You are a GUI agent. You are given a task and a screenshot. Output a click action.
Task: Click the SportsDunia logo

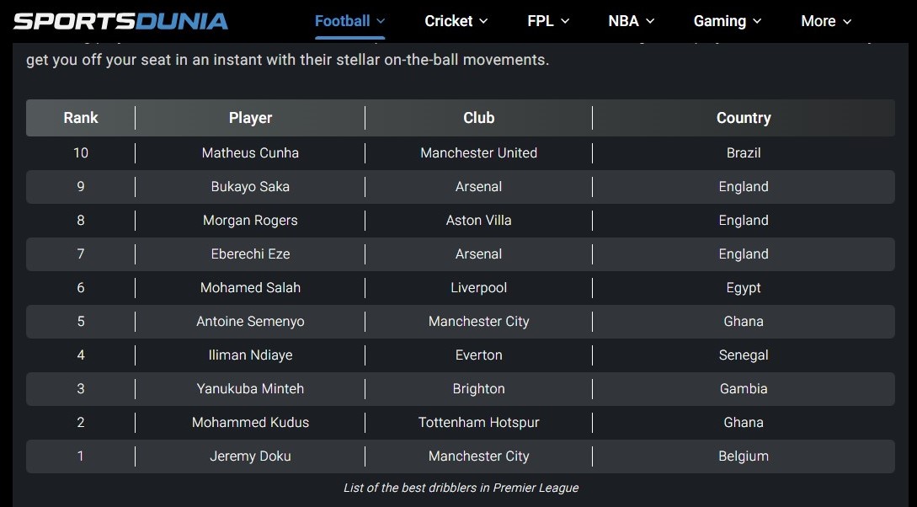(120, 21)
